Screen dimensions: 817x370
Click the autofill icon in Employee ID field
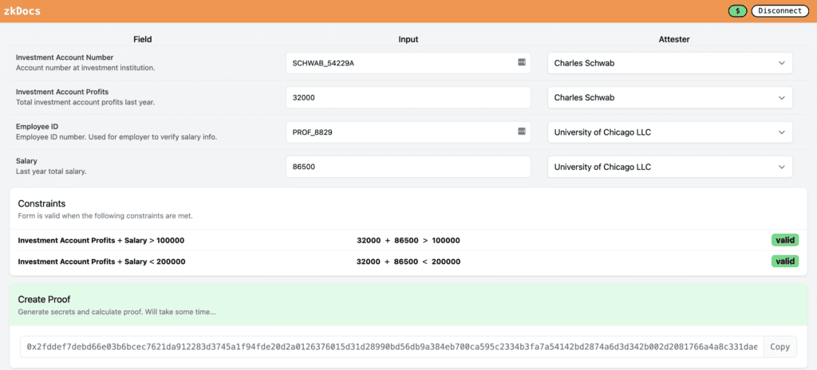[521, 132]
